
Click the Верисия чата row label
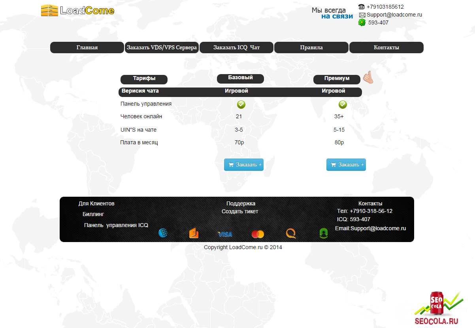click(x=140, y=91)
